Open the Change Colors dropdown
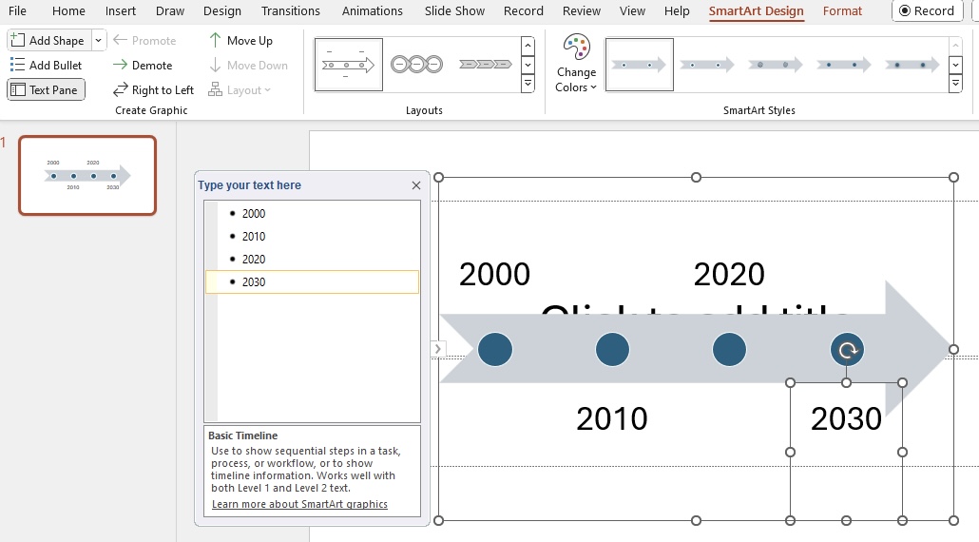 [x=576, y=65]
